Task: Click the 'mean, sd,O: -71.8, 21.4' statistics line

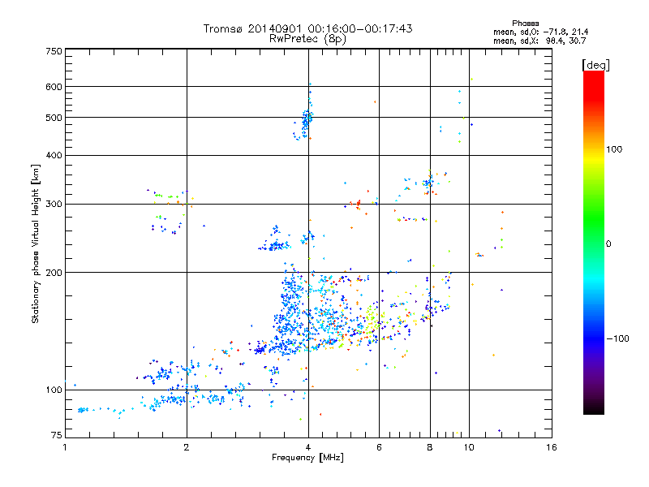Action: pyautogui.click(x=540, y=32)
